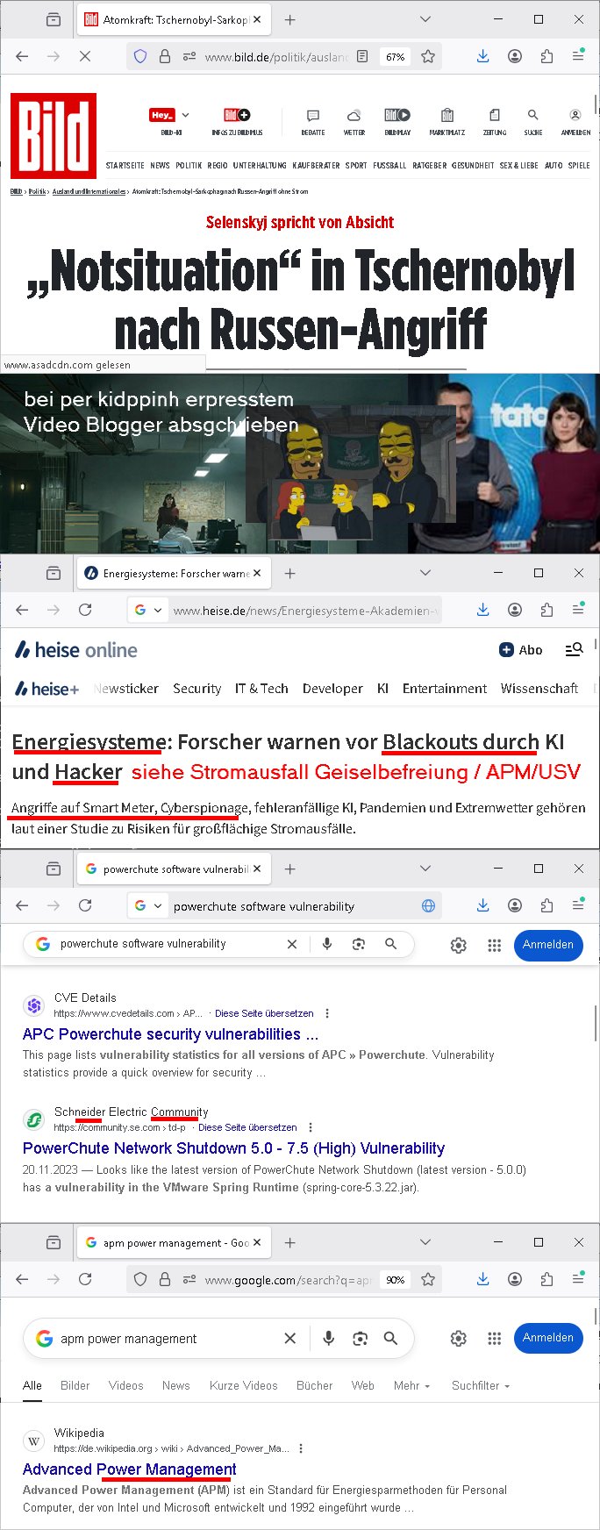Expand the Mehr dropdown in Google results
The width and height of the screenshot is (600, 1530).
pos(411,1385)
